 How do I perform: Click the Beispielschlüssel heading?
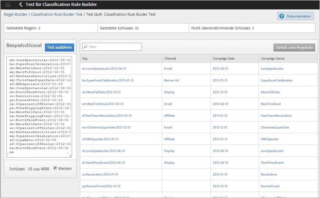pyautogui.click(x=24, y=45)
